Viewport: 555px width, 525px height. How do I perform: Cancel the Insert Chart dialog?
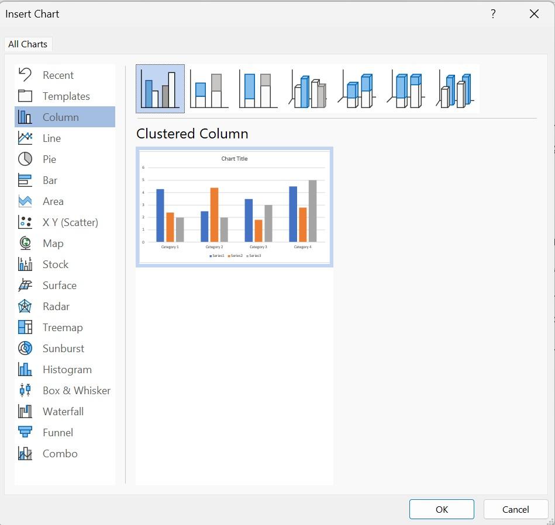coord(515,509)
